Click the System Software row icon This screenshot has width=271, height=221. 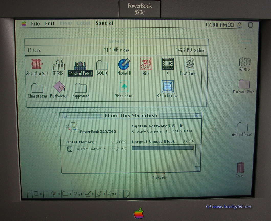pyautogui.click(x=70, y=149)
